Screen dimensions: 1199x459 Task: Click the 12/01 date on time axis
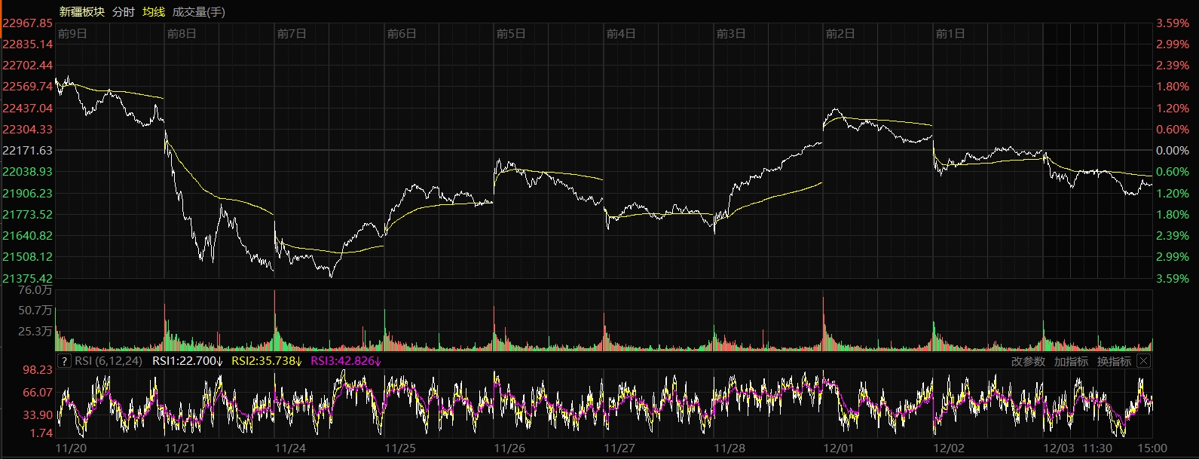839,448
